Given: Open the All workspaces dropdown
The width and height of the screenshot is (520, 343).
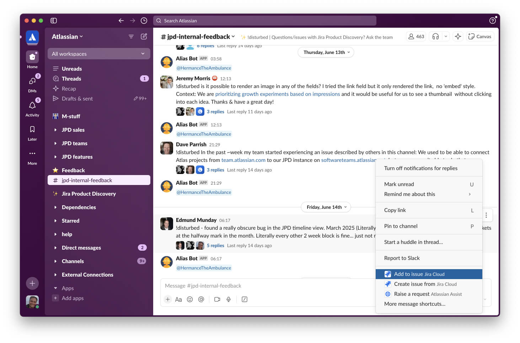Looking at the screenshot, I should point(98,54).
